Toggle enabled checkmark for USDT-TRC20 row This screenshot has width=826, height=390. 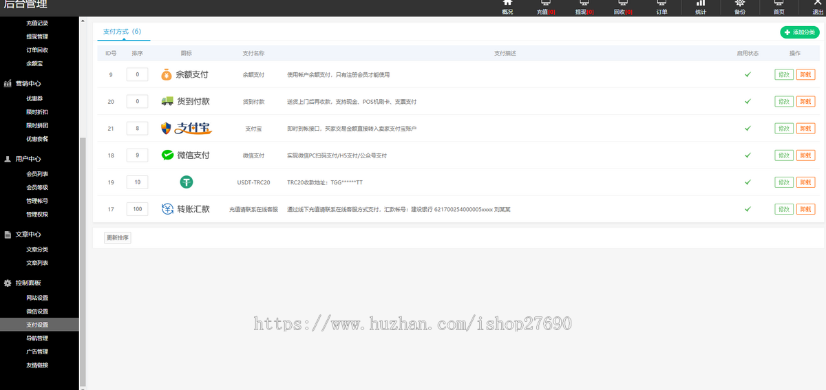(x=748, y=182)
